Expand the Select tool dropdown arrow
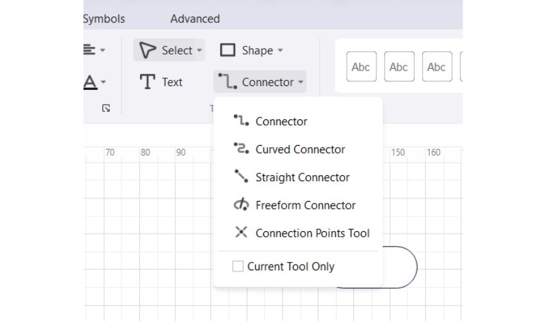This screenshot has width=546, height=321. click(199, 50)
